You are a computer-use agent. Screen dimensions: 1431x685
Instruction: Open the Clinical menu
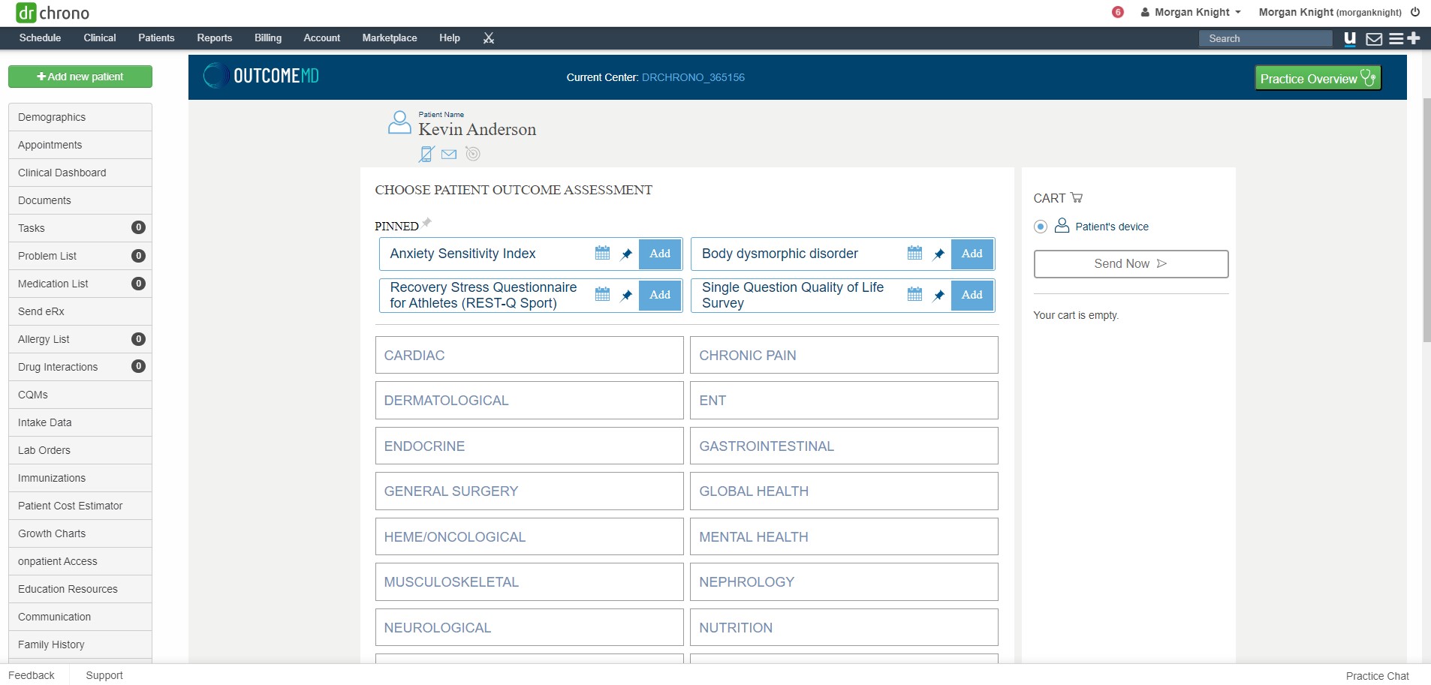point(100,38)
